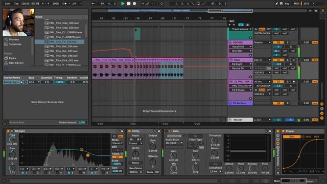Toggle Draw Mode pencil icon
Image resolution: width=327 pixels, height=184 pixels.
[276, 4]
